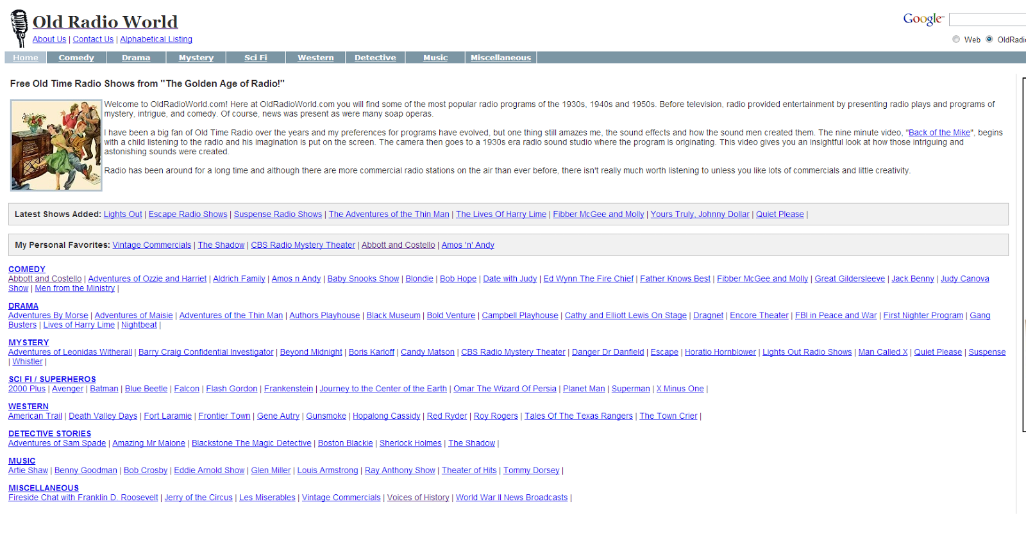Open Benny Goodman link
The width and height of the screenshot is (1026, 534).
click(86, 471)
